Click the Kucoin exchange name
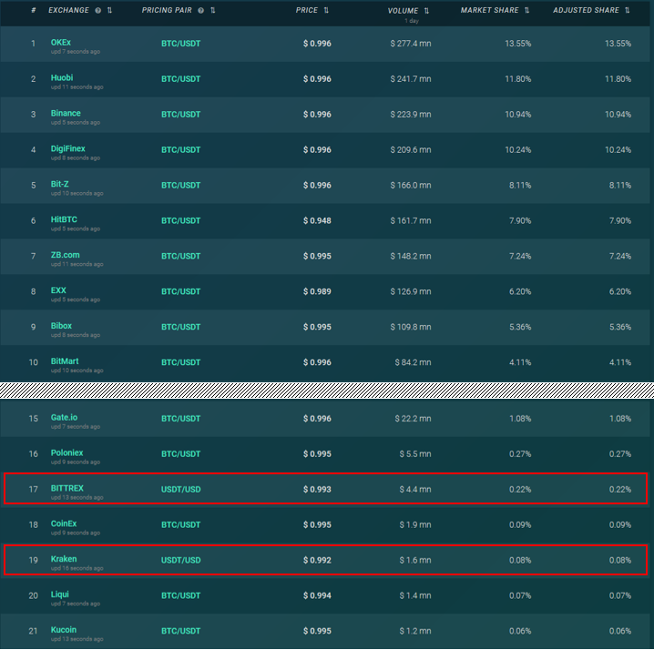 [64, 630]
